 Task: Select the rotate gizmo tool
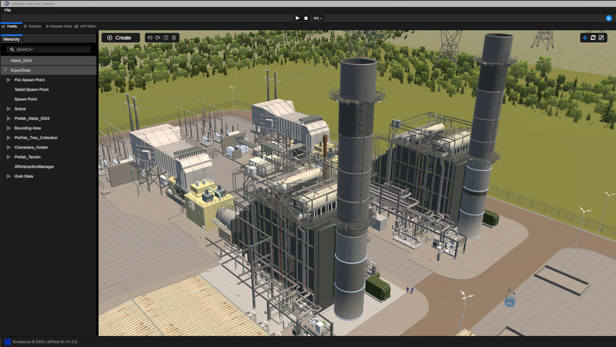click(x=593, y=38)
